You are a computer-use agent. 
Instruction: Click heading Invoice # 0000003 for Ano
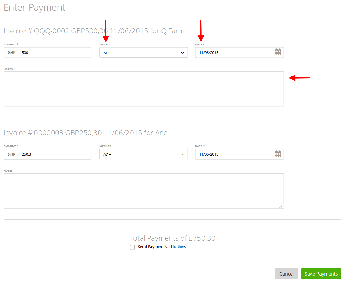point(85,133)
